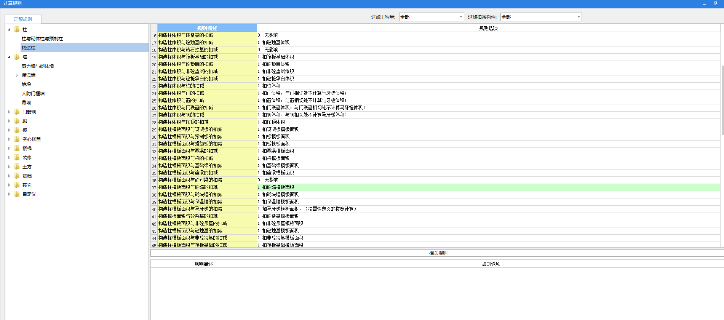The width and height of the screenshot is (724, 320).
Task: Select row 40 构造柱模板面积与马牙槎的扣减
Action: pyautogui.click(x=207, y=209)
